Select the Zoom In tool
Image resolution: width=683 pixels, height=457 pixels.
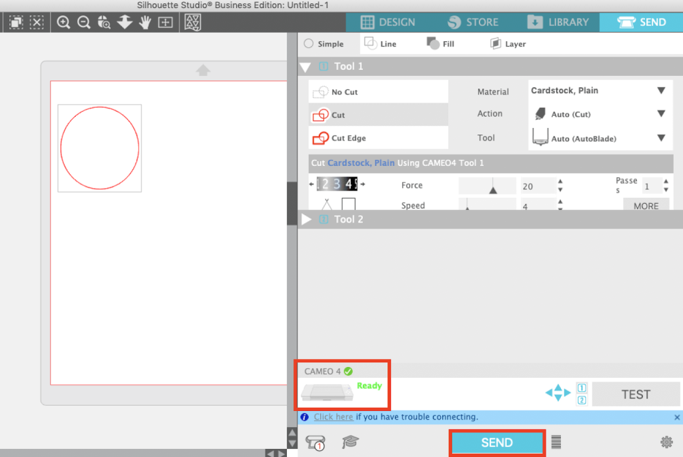(x=63, y=22)
